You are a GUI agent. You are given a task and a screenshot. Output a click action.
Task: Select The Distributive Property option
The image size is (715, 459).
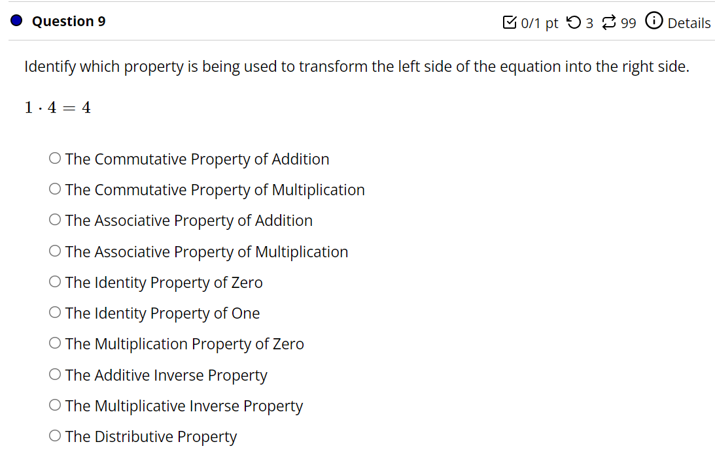(55, 435)
